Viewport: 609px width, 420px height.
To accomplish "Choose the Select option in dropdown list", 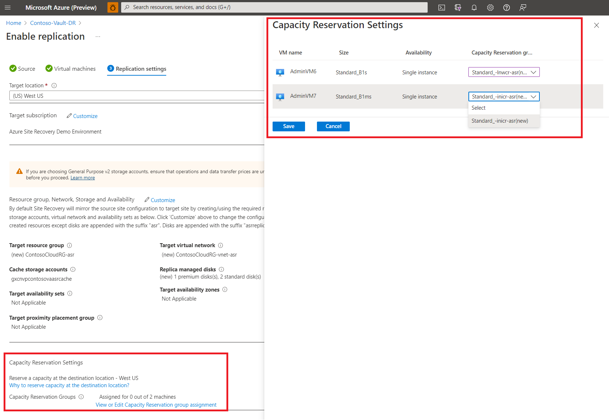I will pyautogui.click(x=504, y=108).
